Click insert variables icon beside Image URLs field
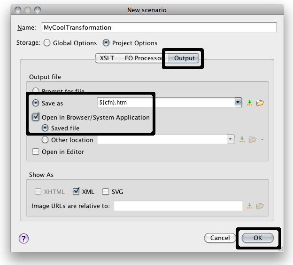The width and height of the screenshot is (293, 265). (249, 206)
